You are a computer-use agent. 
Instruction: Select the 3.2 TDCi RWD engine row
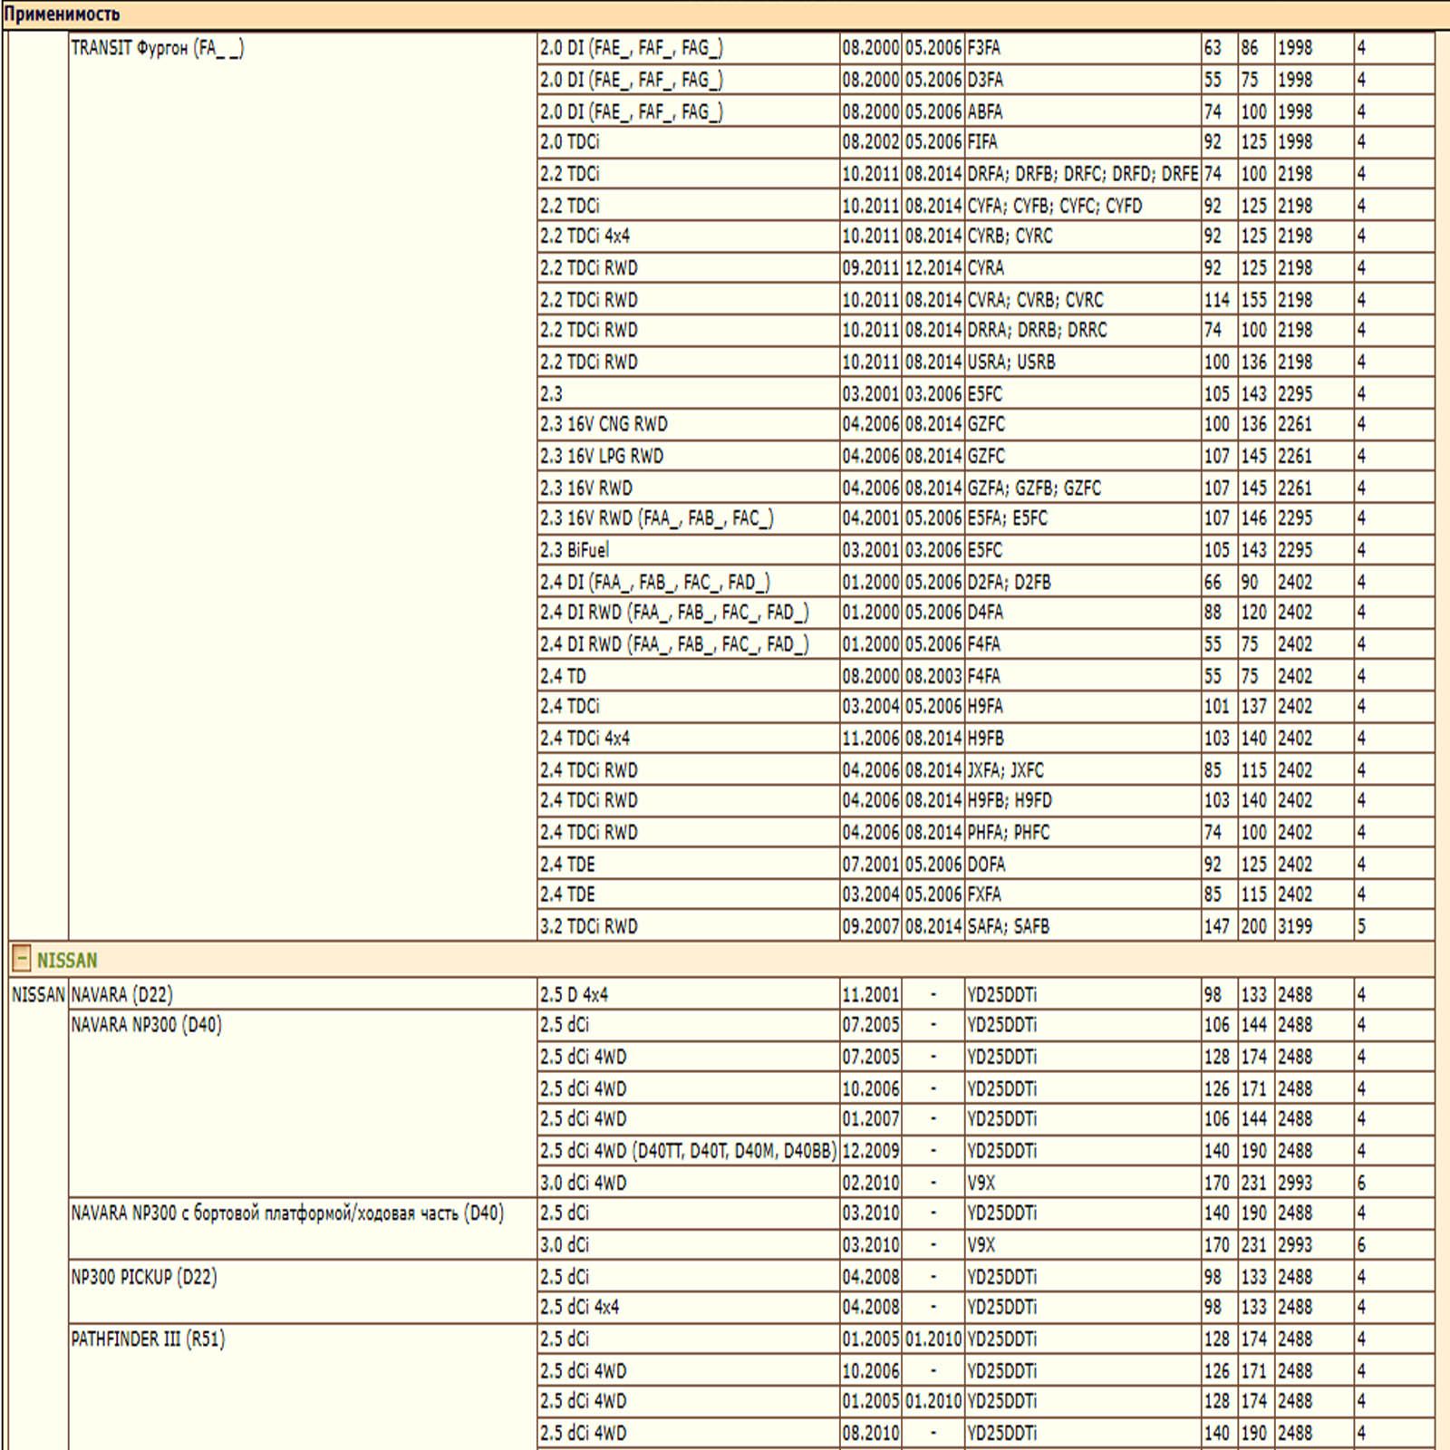pos(589,926)
